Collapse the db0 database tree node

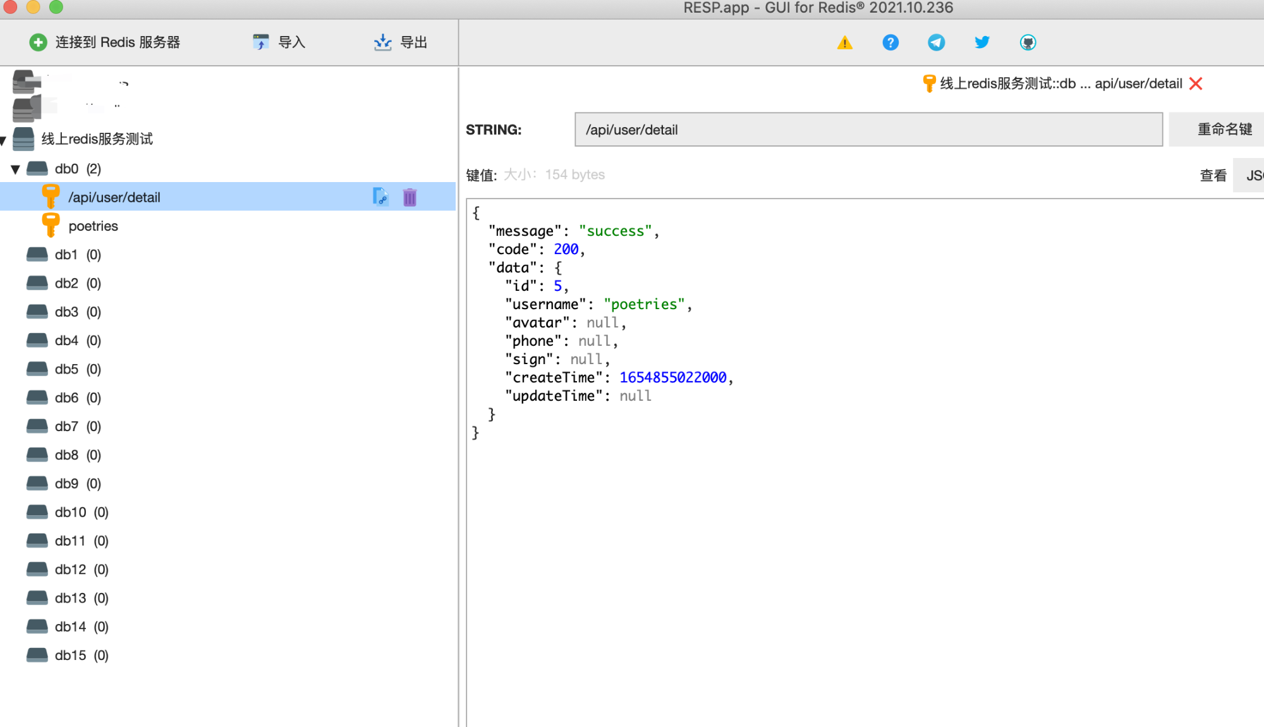(15, 169)
